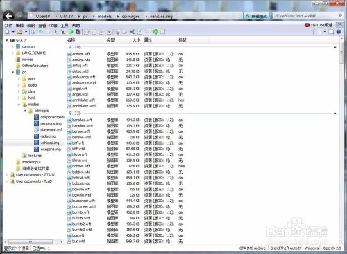Collapse the cdimages tree node
The height and width of the screenshot is (254, 347).
pos(25,111)
